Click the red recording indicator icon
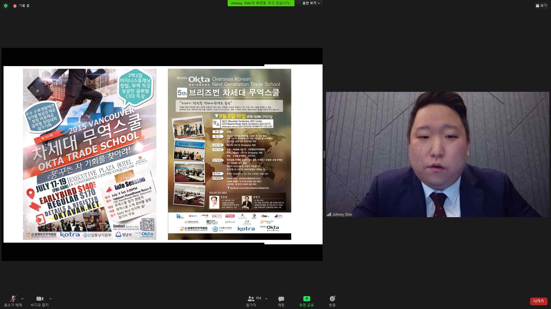 (x=15, y=6)
